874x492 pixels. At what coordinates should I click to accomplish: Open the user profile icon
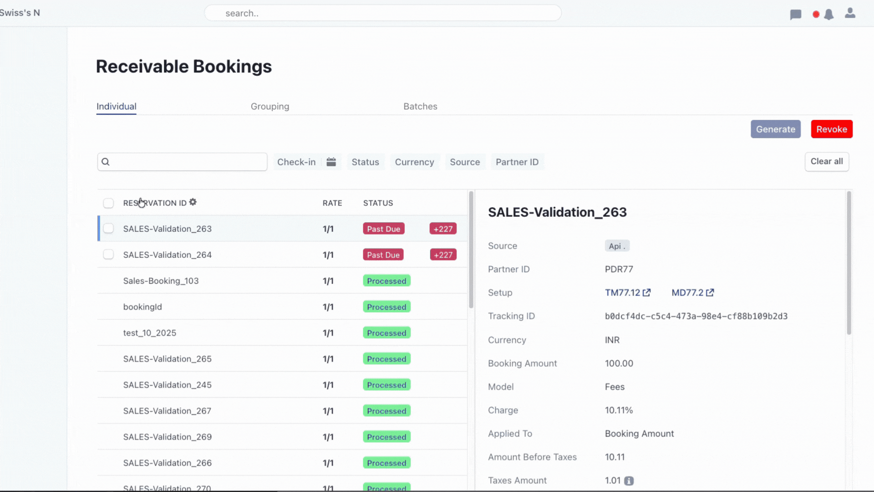850,13
